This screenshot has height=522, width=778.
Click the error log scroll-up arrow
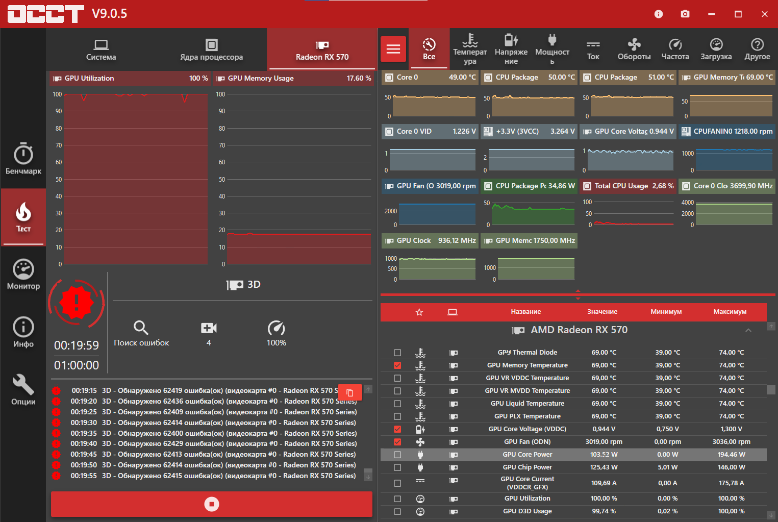click(368, 389)
